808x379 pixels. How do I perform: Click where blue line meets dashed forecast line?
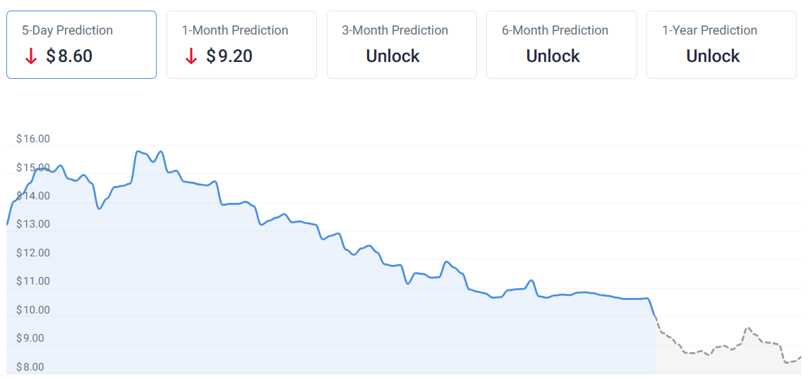(656, 317)
